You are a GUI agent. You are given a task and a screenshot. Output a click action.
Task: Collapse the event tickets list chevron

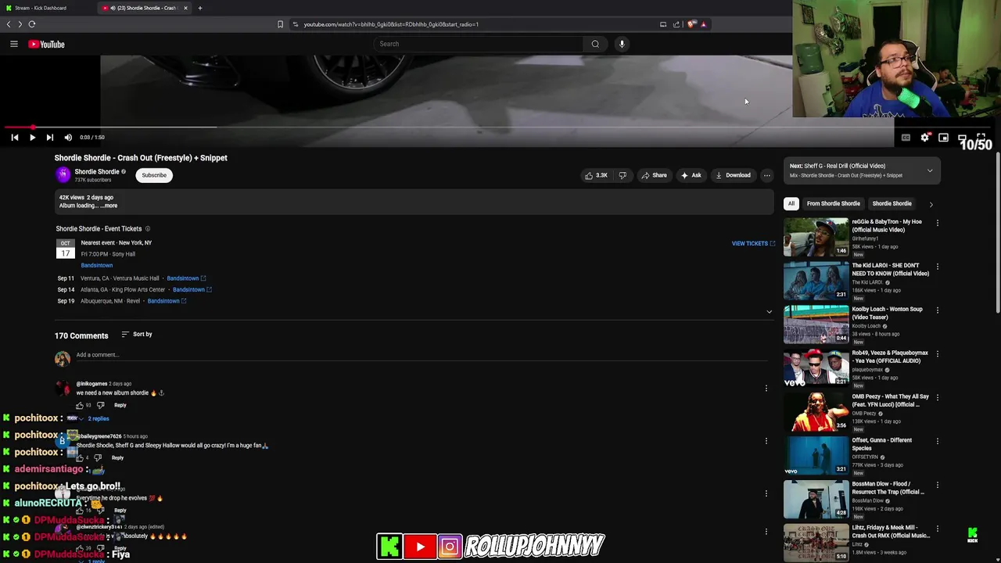point(769,311)
